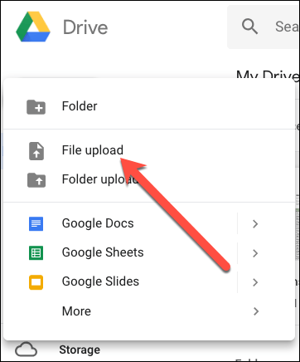Expand the More submenu chevron

pyautogui.click(x=256, y=311)
